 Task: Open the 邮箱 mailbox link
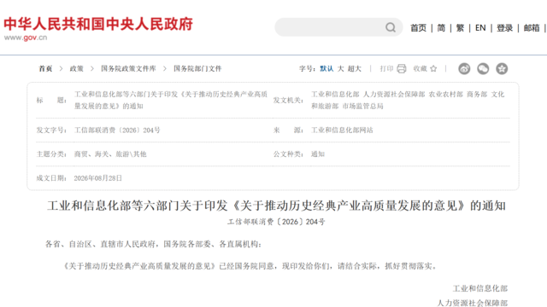(x=532, y=28)
